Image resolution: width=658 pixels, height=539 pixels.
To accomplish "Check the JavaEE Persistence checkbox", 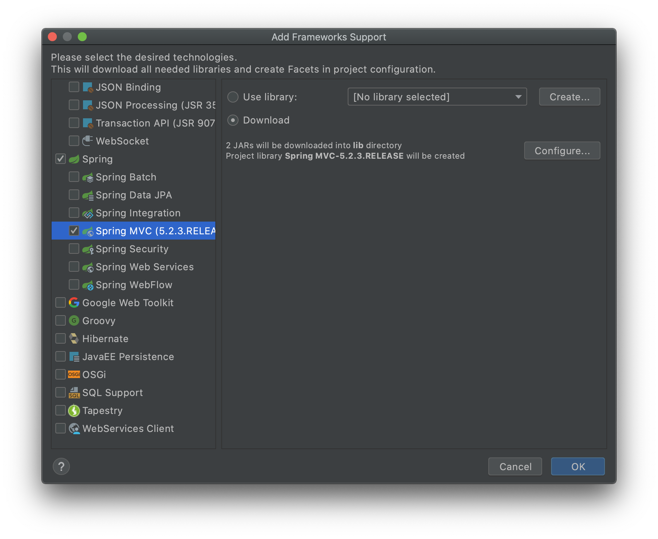I will pos(61,356).
